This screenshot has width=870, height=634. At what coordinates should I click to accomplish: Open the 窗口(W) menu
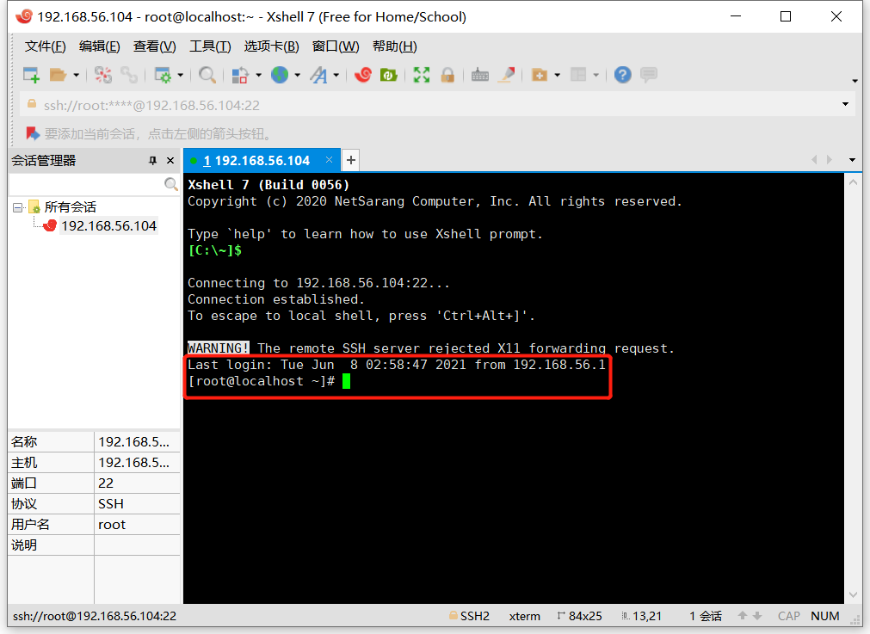coord(335,46)
